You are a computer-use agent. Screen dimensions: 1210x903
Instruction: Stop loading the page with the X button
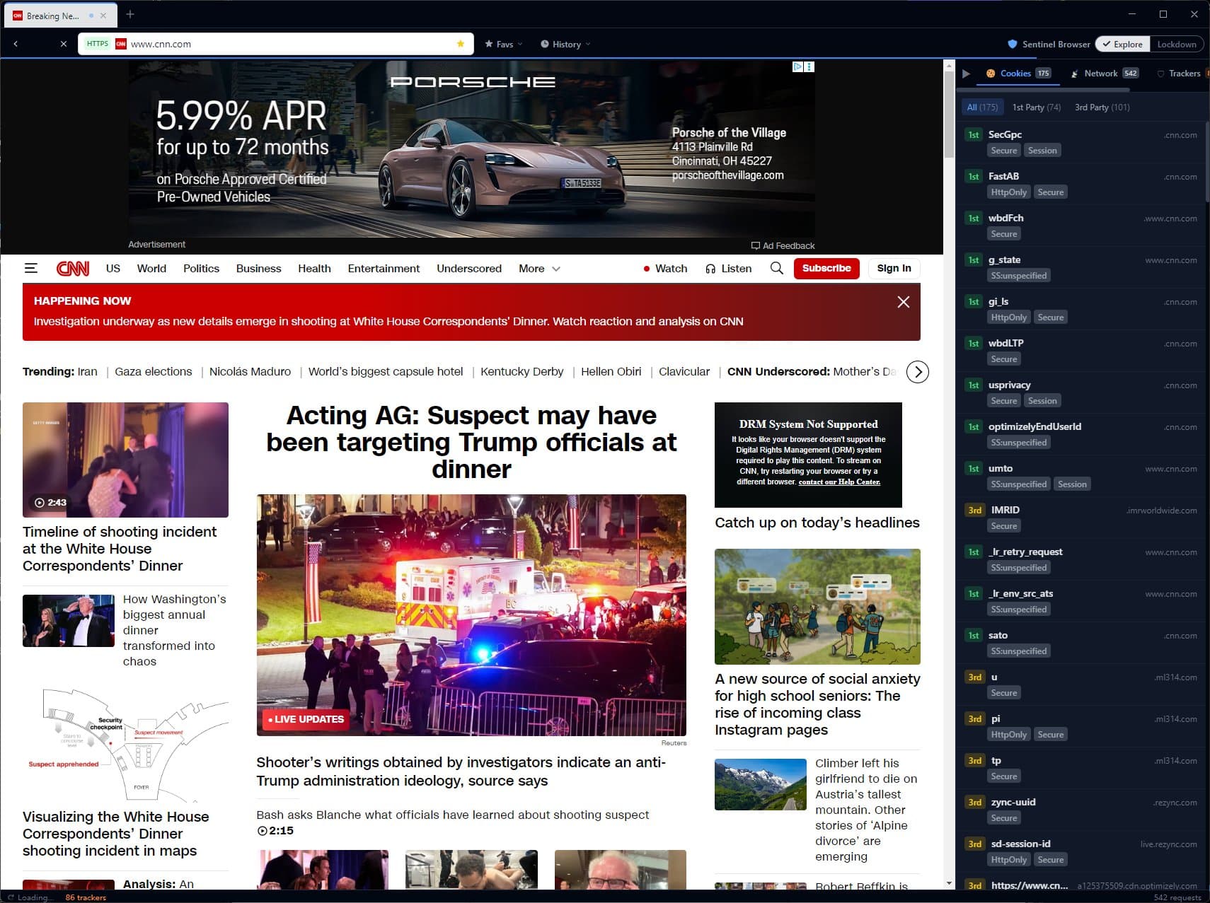click(64, 44)
